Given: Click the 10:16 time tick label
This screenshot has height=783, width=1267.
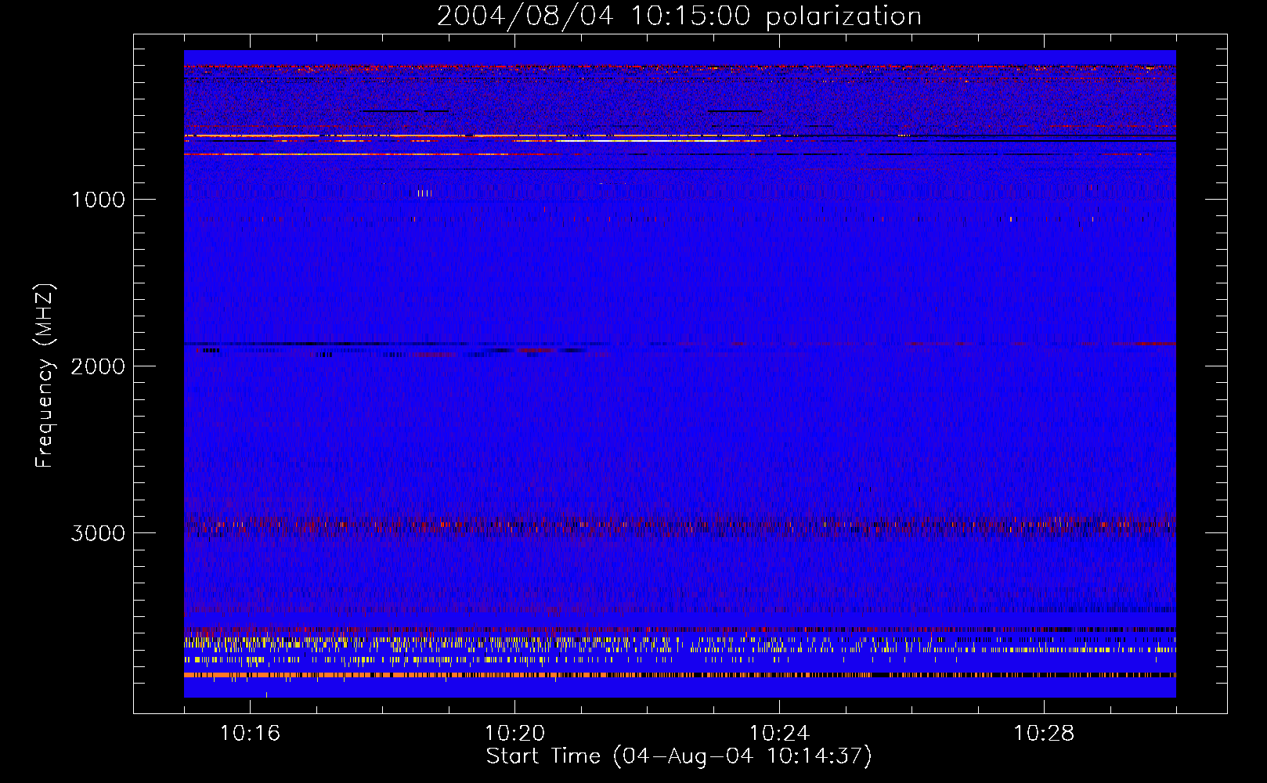Looking at the screenshot, I should (x=250, y=734).
